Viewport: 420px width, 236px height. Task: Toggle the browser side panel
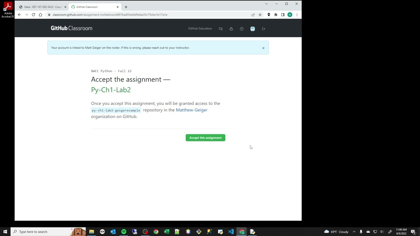[x=283, y=15]
